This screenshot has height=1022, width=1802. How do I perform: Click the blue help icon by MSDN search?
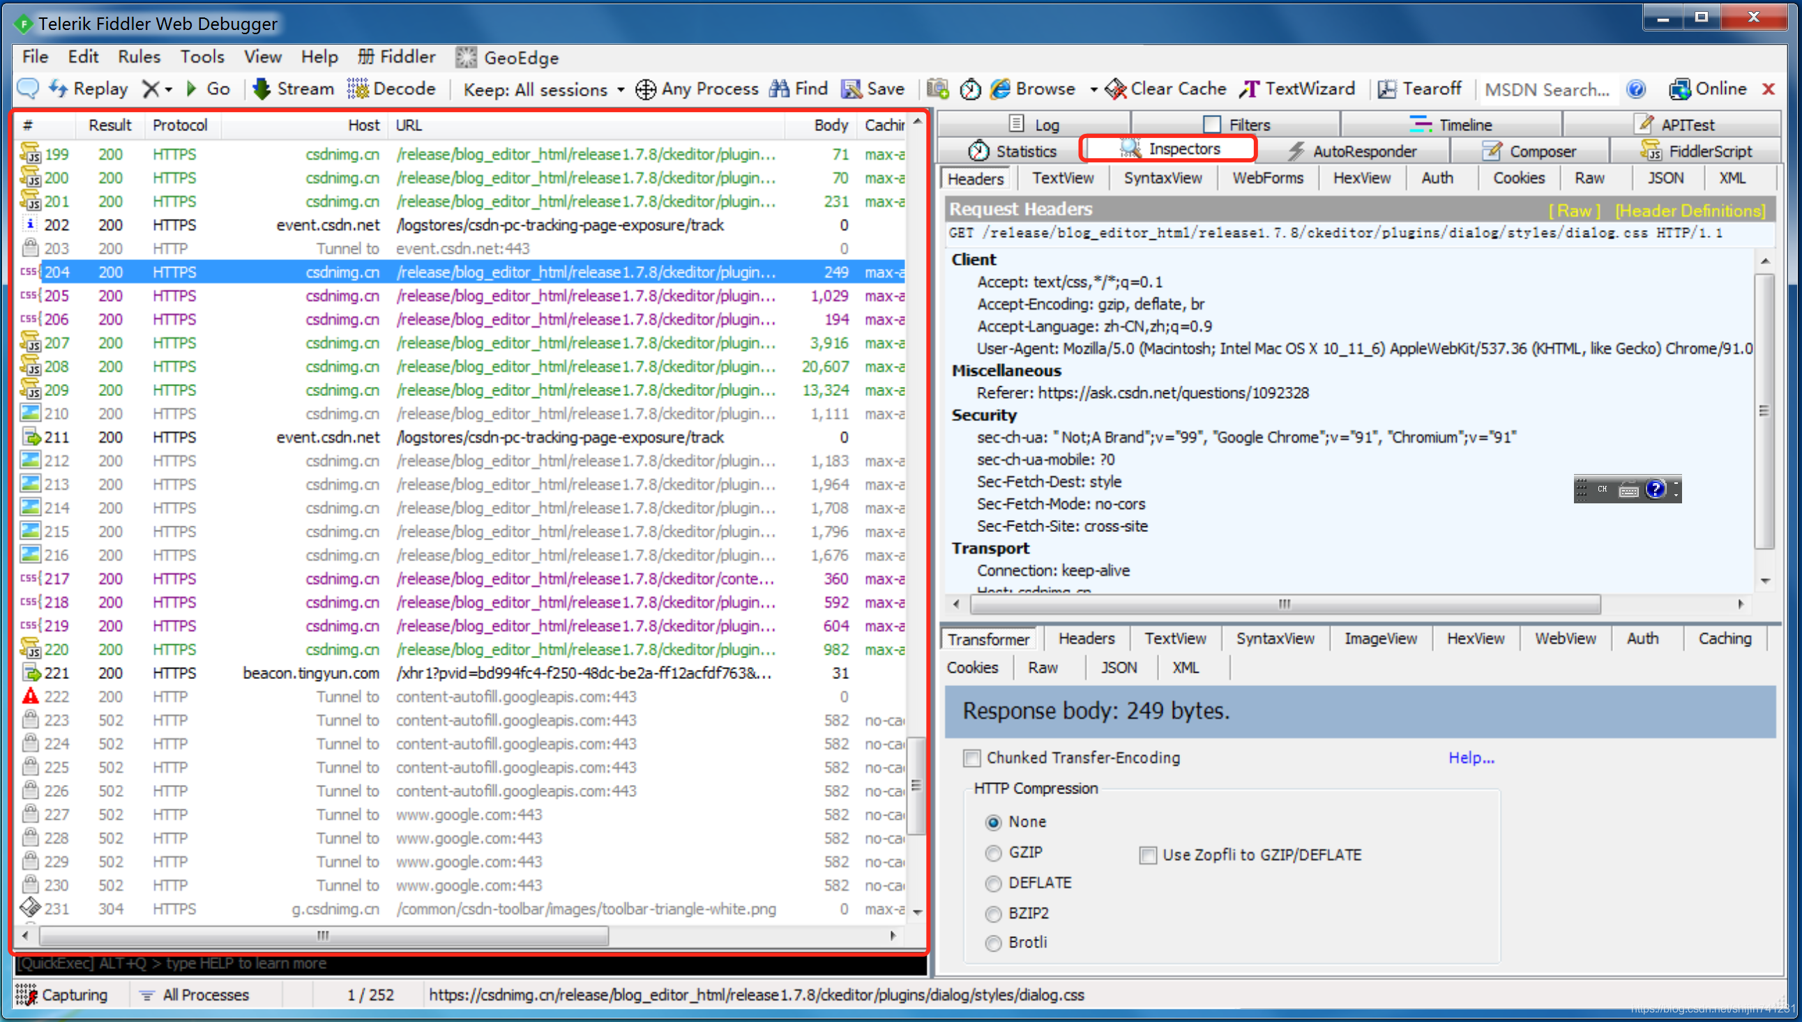1635,89
